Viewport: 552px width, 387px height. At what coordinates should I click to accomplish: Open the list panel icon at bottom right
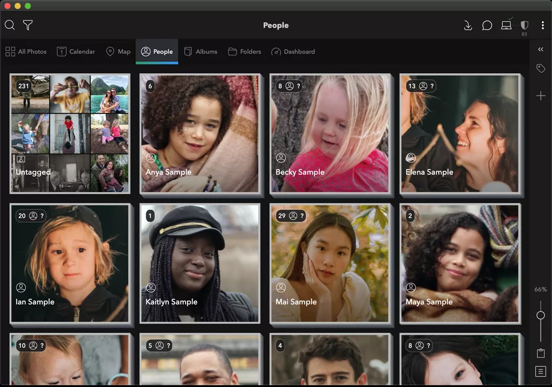541,371
